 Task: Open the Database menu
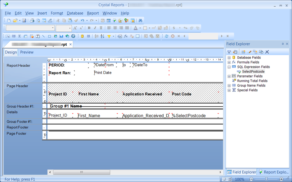(75, 13)
